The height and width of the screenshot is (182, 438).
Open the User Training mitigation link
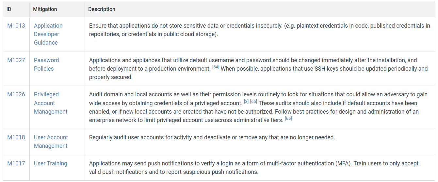pos(51,163)
